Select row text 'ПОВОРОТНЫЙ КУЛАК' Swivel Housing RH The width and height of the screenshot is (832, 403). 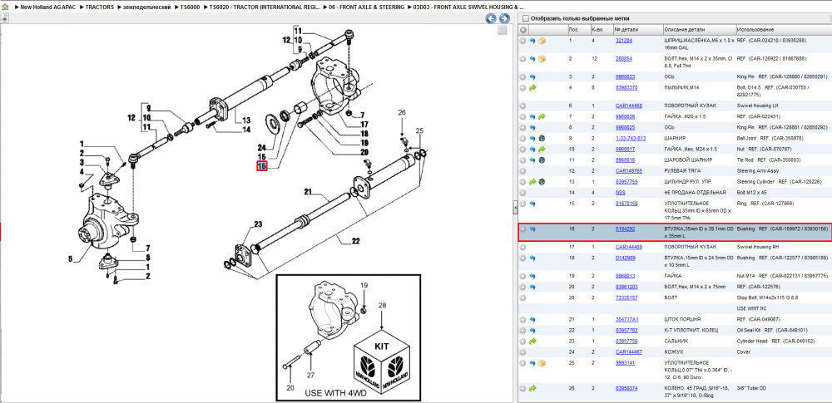tap(690, 247)
